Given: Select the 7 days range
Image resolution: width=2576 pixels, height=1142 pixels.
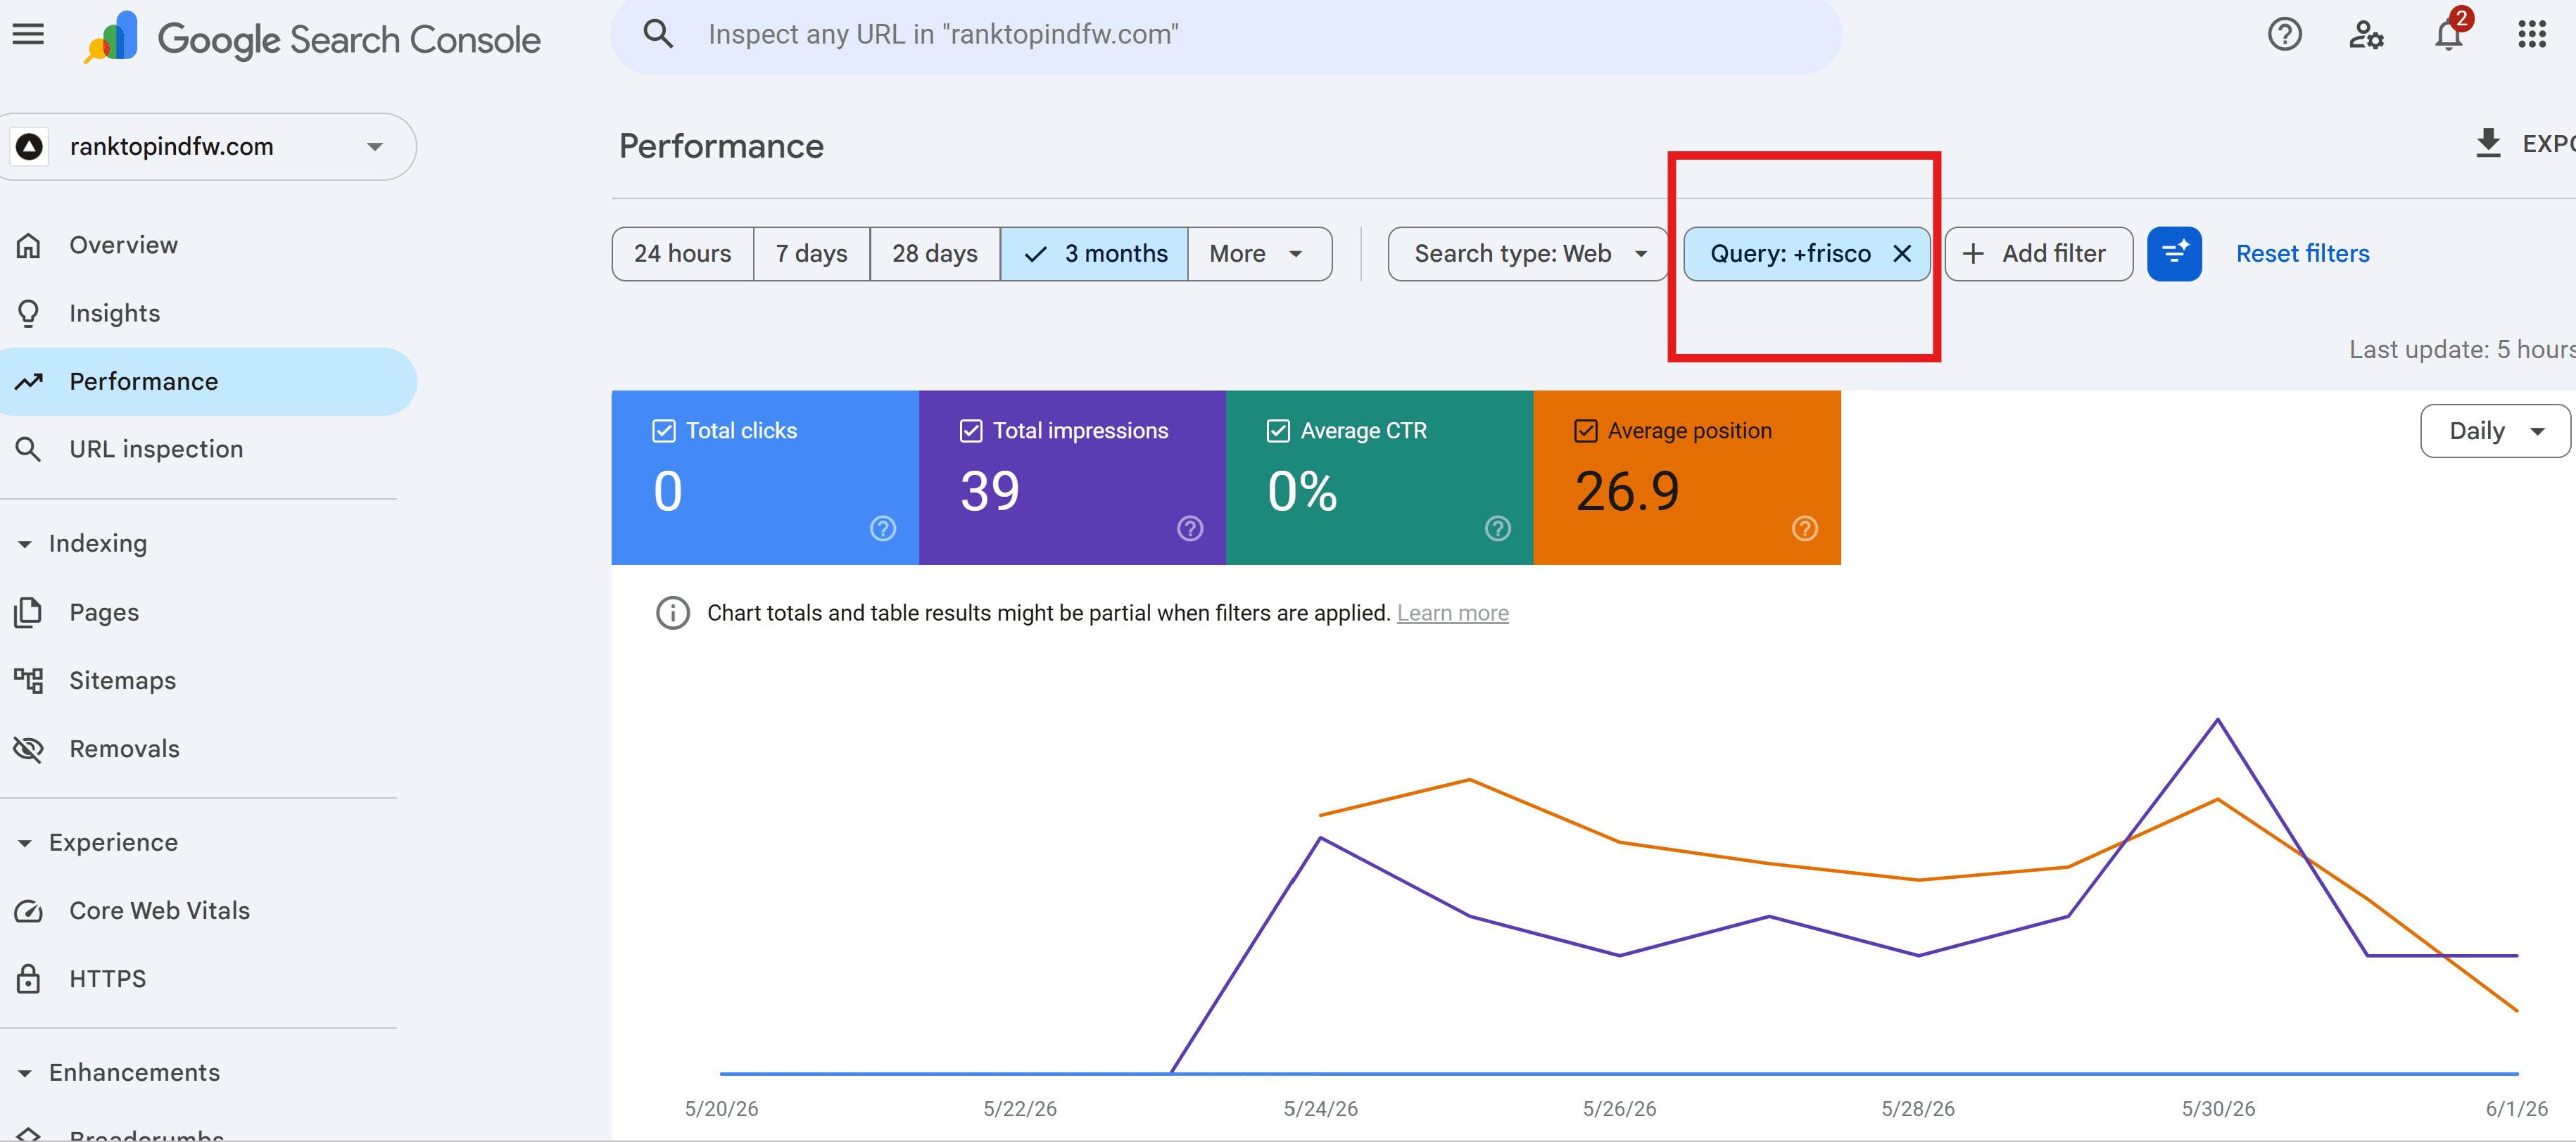Looking at the screenshot, I should click(x=812, y=254).
